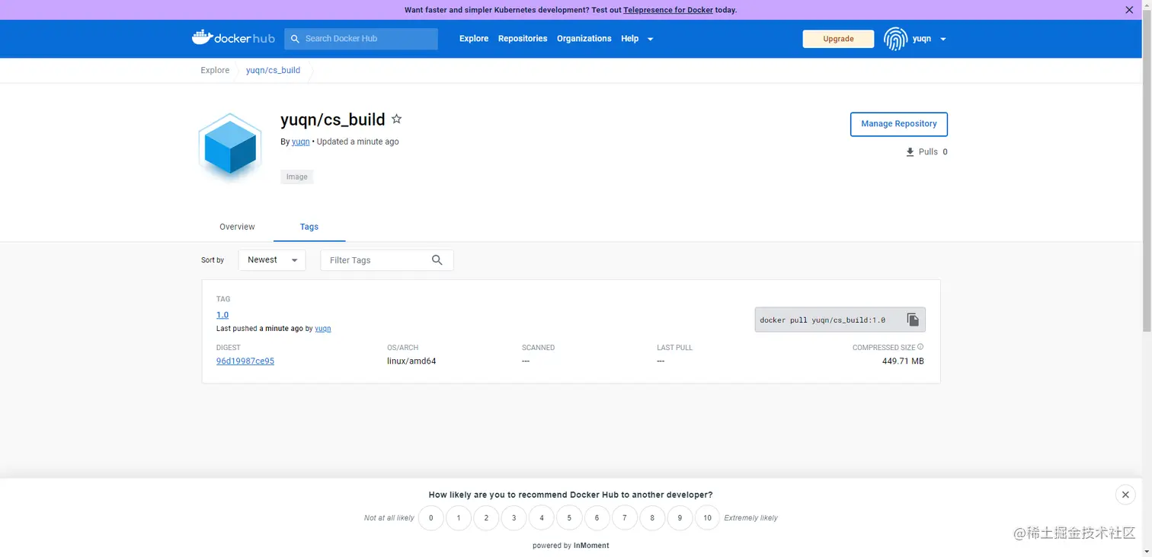Click the Filter Tags search magnifier icon
This screenshot has height=557, width=1152.
437,260
